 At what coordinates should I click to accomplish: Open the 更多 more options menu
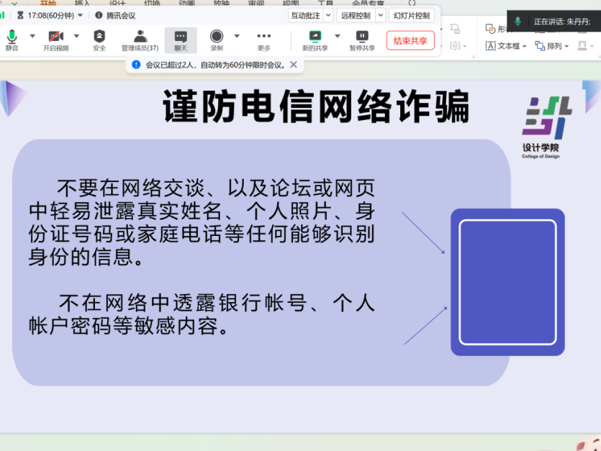263,40
